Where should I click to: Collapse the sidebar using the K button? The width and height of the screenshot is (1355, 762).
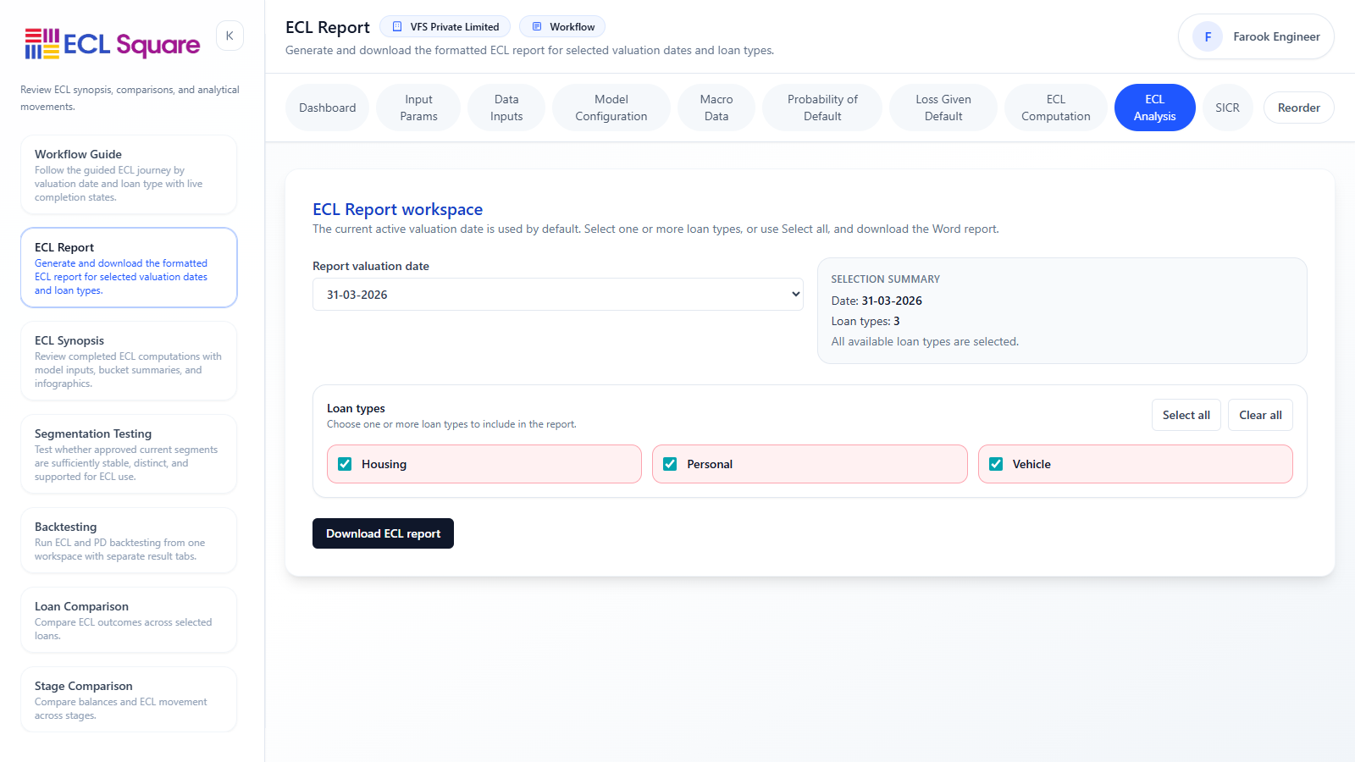[230, 36]
